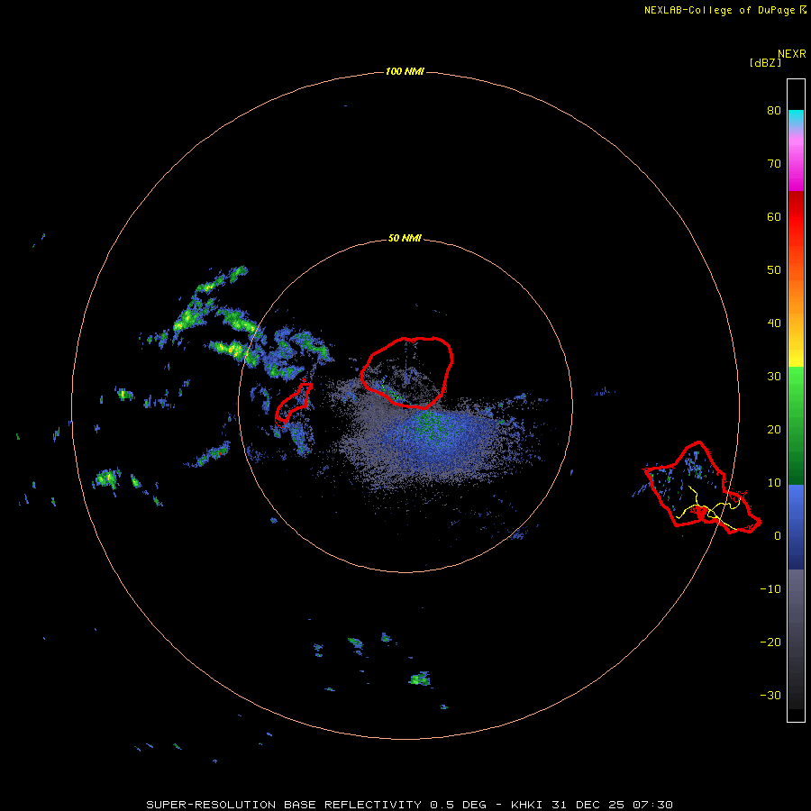
Task: Click the red Oahu outline with yellow roads
Action: tap(701, 488)
